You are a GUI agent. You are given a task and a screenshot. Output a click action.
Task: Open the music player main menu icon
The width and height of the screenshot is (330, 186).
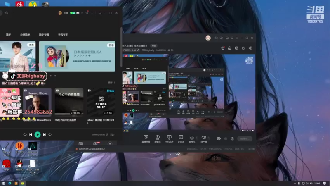pos(92,13)
